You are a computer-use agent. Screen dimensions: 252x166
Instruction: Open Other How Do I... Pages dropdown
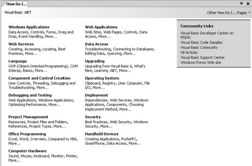[x=229, y=13]
